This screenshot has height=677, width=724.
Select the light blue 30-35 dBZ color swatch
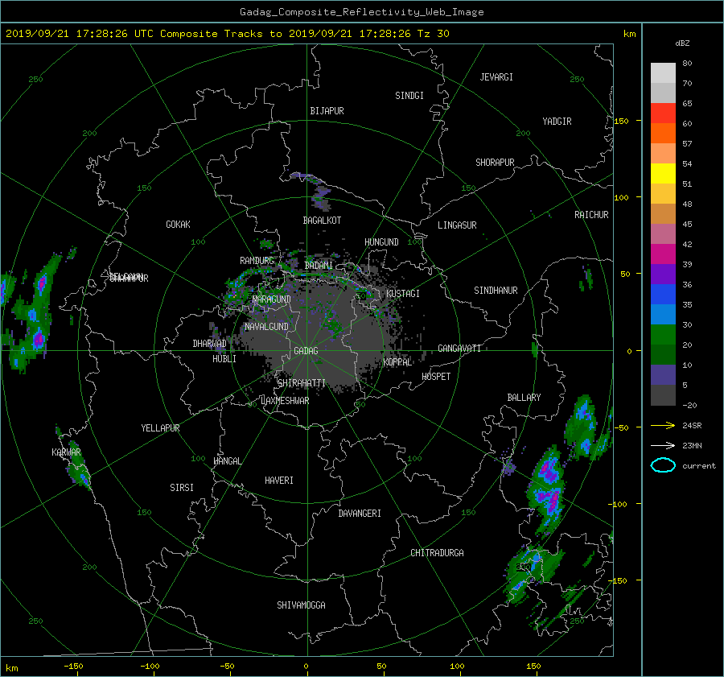pos(663,314)
